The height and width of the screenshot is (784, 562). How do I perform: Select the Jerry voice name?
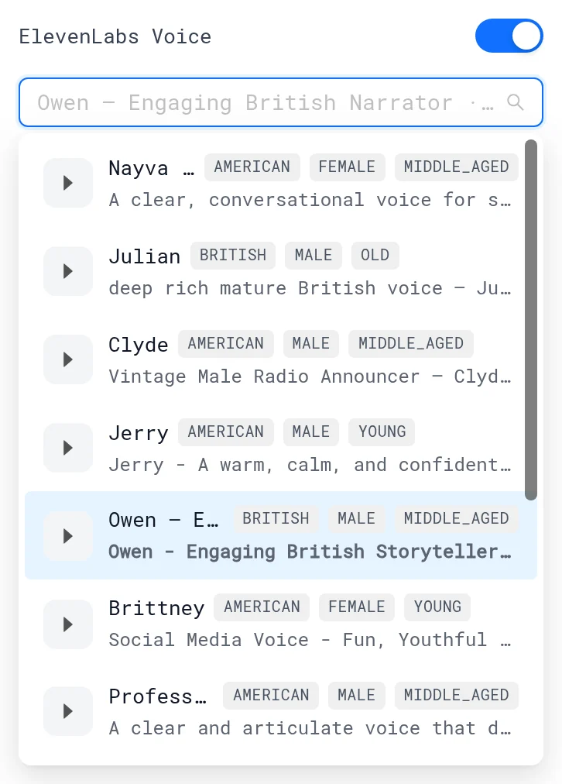pyautogui.click(x=139, y=433)
